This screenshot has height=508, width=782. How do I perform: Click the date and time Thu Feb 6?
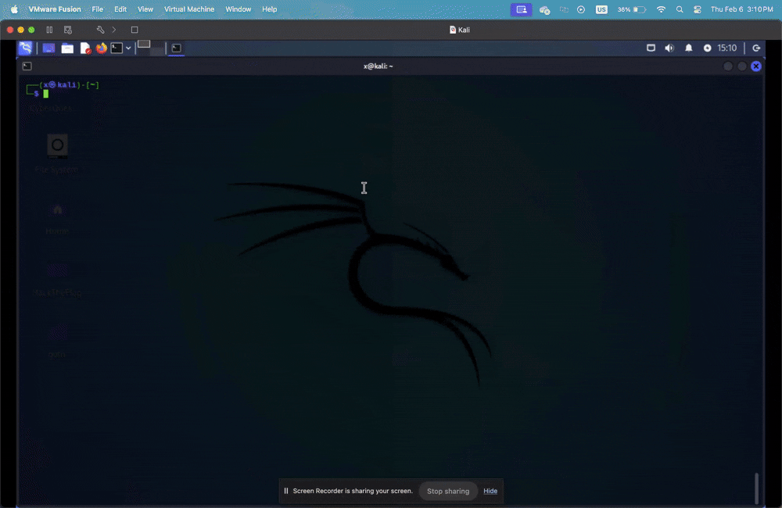point(741,9)
